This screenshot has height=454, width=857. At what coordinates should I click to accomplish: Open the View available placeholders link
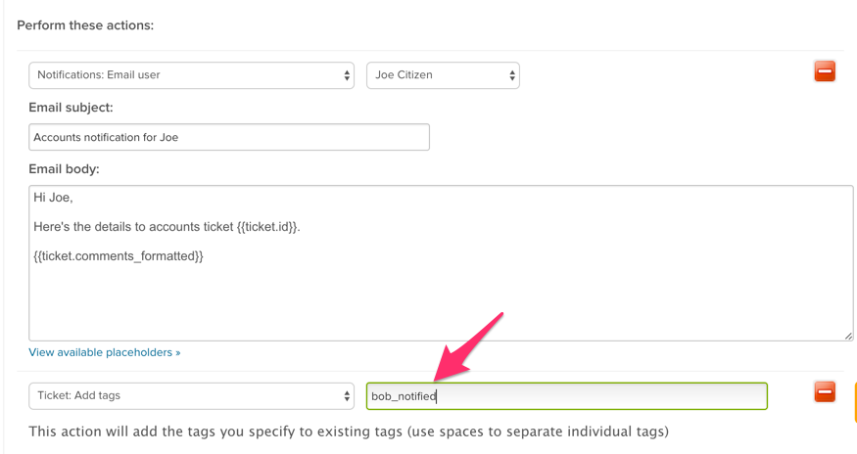click(x=105, y=352)
